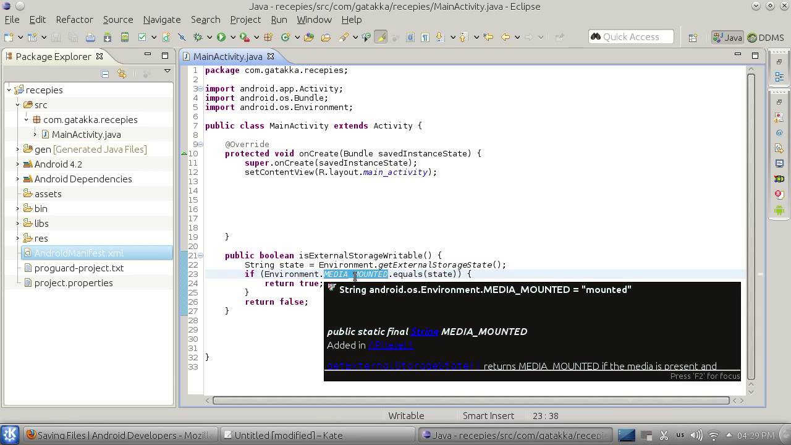Screen dimensions: 791x445
Task: Click the Search flashlight toolbar icon
Action: pos(344,37)
